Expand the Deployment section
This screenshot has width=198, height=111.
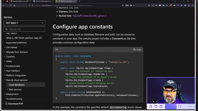coord(5,94)
